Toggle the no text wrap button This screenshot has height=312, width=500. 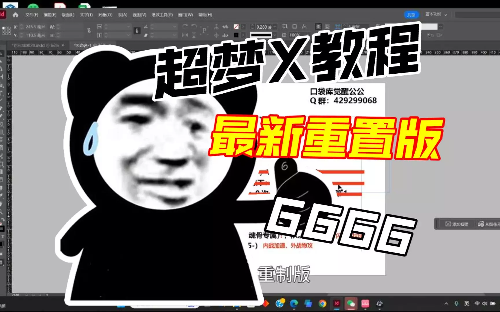pos(318,27)
